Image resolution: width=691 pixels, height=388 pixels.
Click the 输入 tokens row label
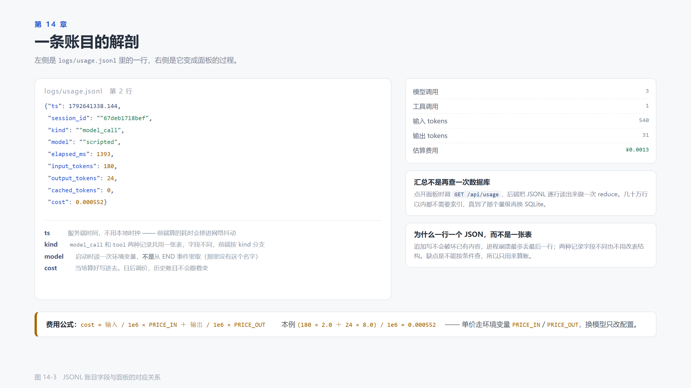tap(430, 121)
